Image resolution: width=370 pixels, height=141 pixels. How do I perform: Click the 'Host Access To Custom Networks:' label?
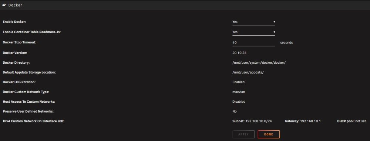tap(29, 102)
